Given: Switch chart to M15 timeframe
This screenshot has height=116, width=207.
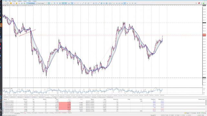Looking at the screenshot, I should 119,3.
